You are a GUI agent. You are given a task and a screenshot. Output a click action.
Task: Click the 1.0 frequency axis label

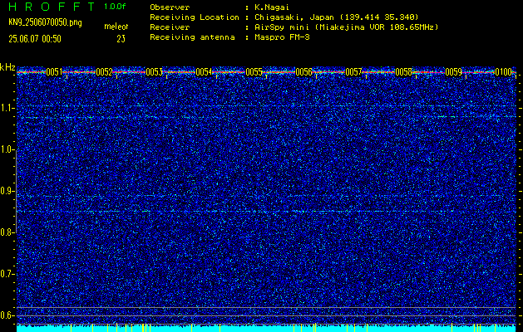7,150
